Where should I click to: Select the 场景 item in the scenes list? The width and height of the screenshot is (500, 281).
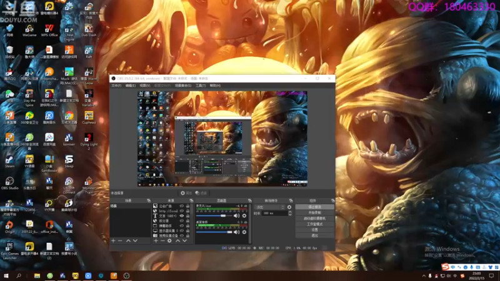130,206
